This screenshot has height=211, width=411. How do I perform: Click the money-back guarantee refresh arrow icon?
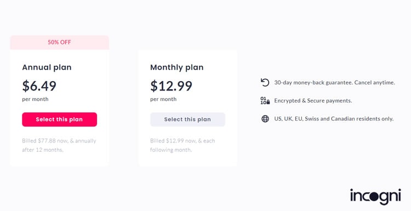coord(265,83)
